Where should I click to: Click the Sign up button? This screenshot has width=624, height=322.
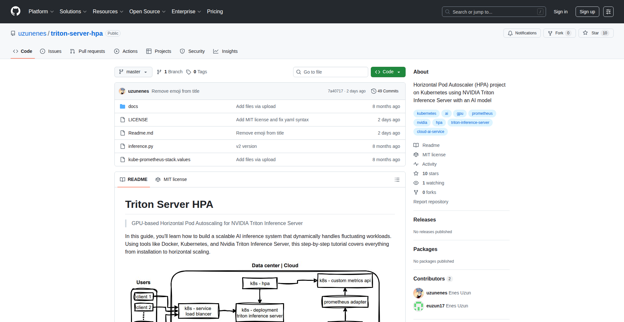[587, 12]
